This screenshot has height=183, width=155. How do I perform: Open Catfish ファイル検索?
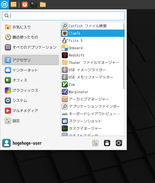point(92,26)
